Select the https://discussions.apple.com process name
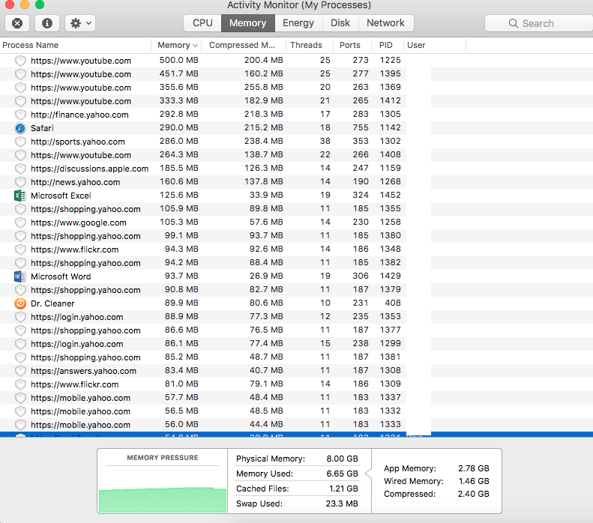Viewport: 593px width, 523px height. (x=90, y=169)
